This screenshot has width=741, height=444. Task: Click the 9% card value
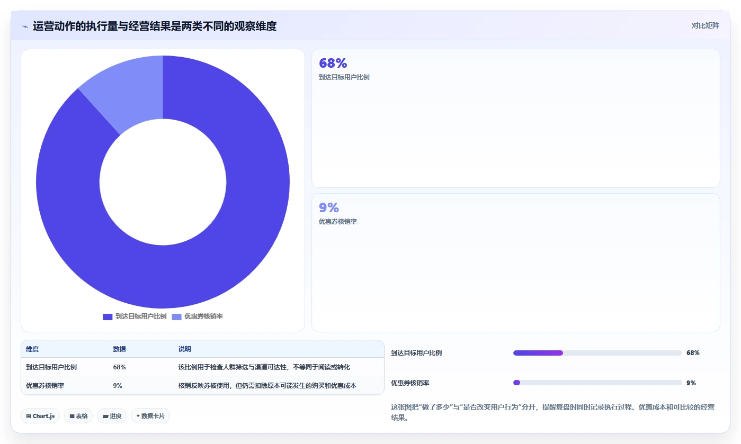point(329,207)
